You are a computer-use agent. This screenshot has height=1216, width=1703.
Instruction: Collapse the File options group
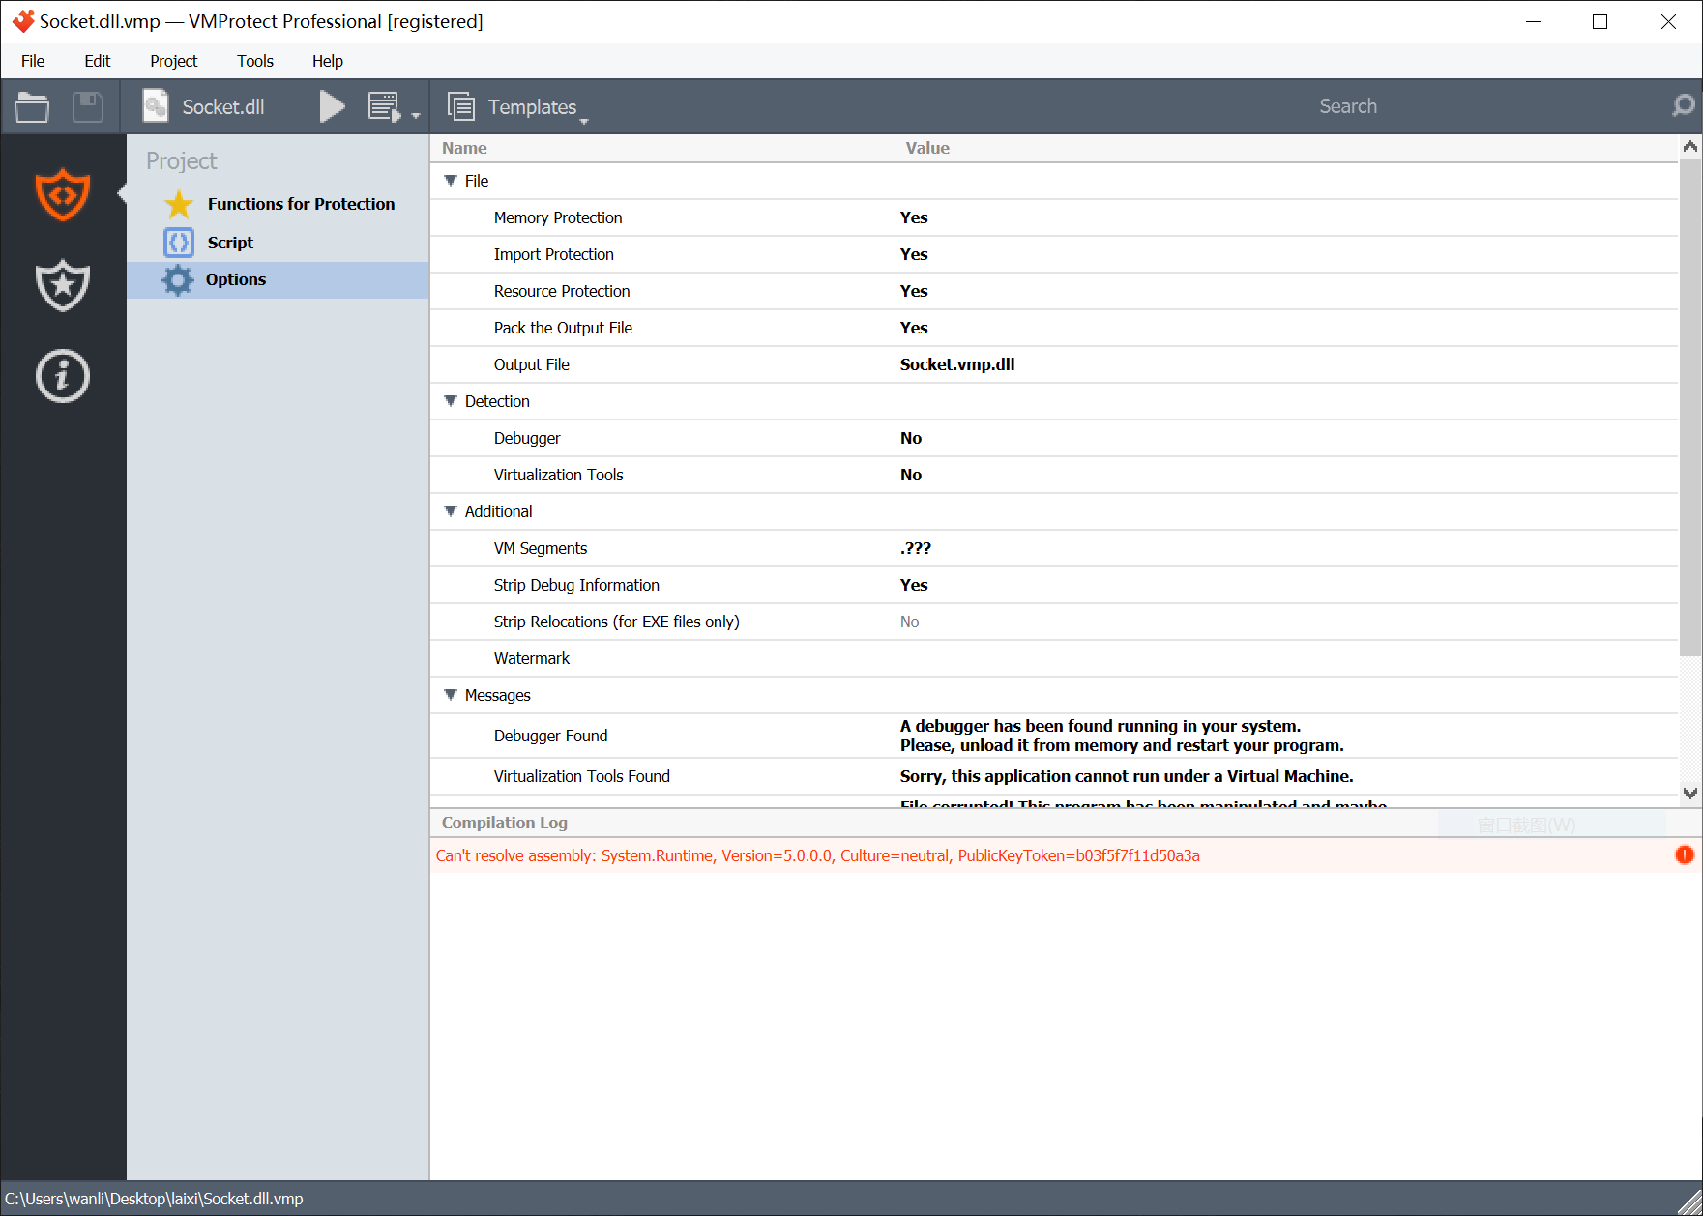coord(451,181)
